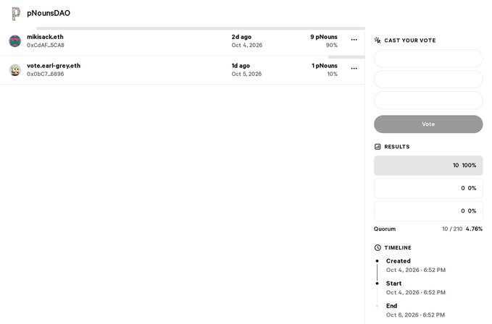
Task: Select the '1 pNouns' voting power
Action: tap(325, 66)
